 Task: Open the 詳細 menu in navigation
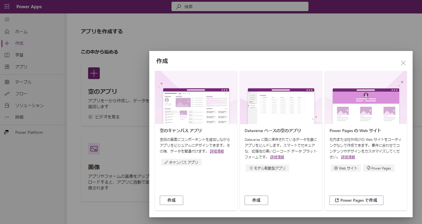coord(19,117)
